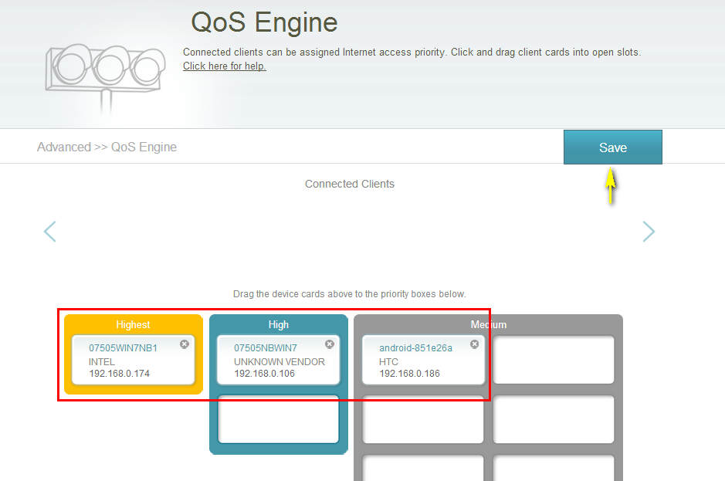Viewport: 725px width, 481px height.
Task: Click the empty Medium slot right of android card
Action: [554, 360]
